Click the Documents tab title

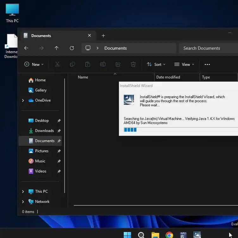(41, 36)
